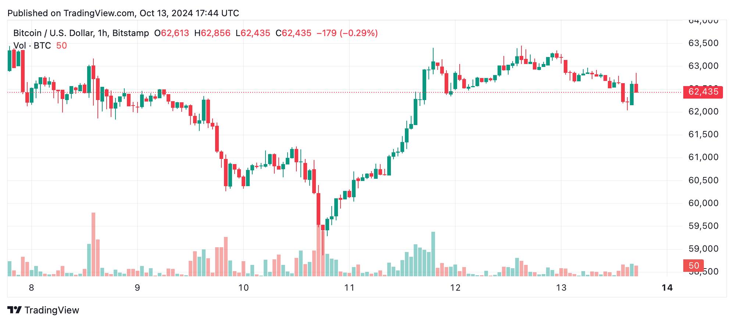Image resolution: width=734 pixels, height=323 pixels.
Task: Click the red closing price value C62,435
Action: tap(293, 33)
